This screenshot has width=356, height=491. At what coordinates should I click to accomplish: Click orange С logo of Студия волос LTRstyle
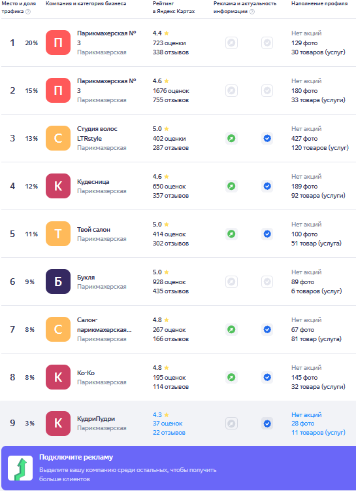[x=58, y=138]
